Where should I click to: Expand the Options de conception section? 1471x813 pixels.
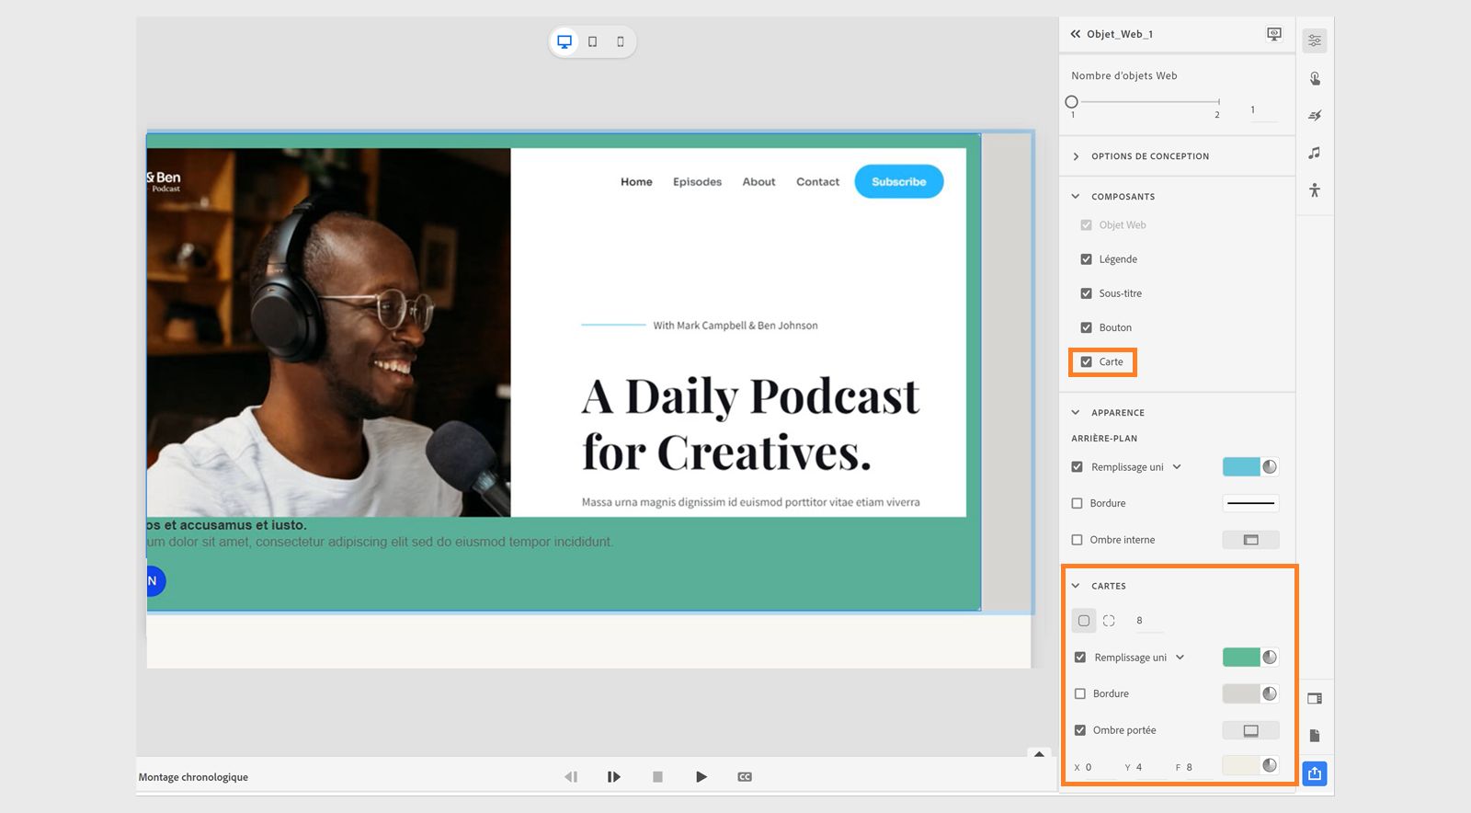coord(1077,156)
